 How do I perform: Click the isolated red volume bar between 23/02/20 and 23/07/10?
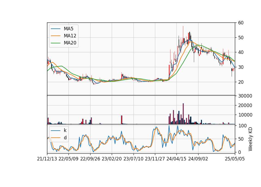(x=122, y=120)
